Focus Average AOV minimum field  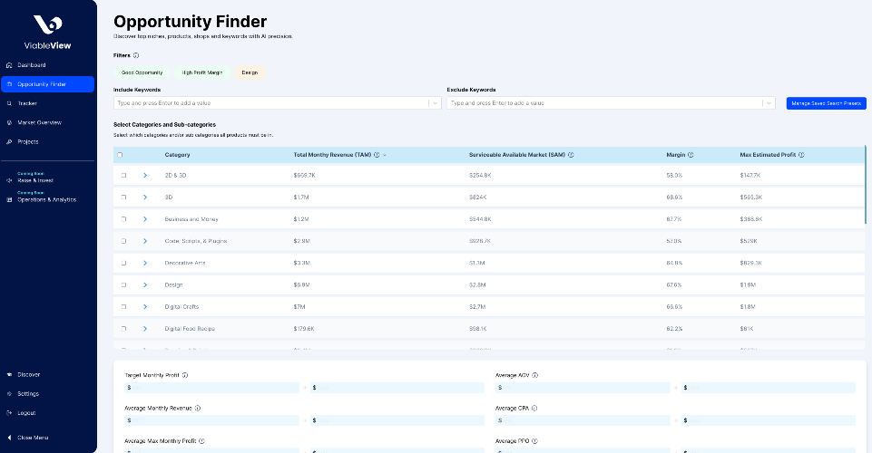(x=583, y=388)
